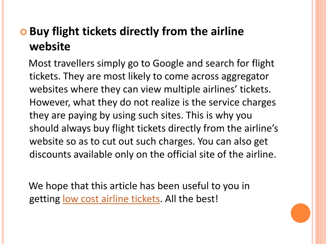326x244 pixels.
Task: Click the word "getting" before the hyperlink
Action: 45,199
